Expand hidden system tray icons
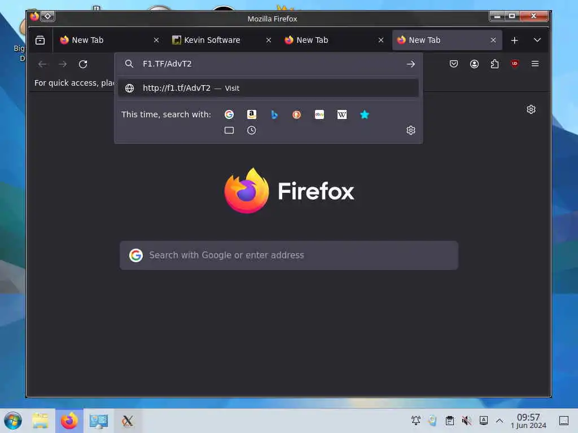This screenshot has height=433, width=578. (x=500, y=421)
